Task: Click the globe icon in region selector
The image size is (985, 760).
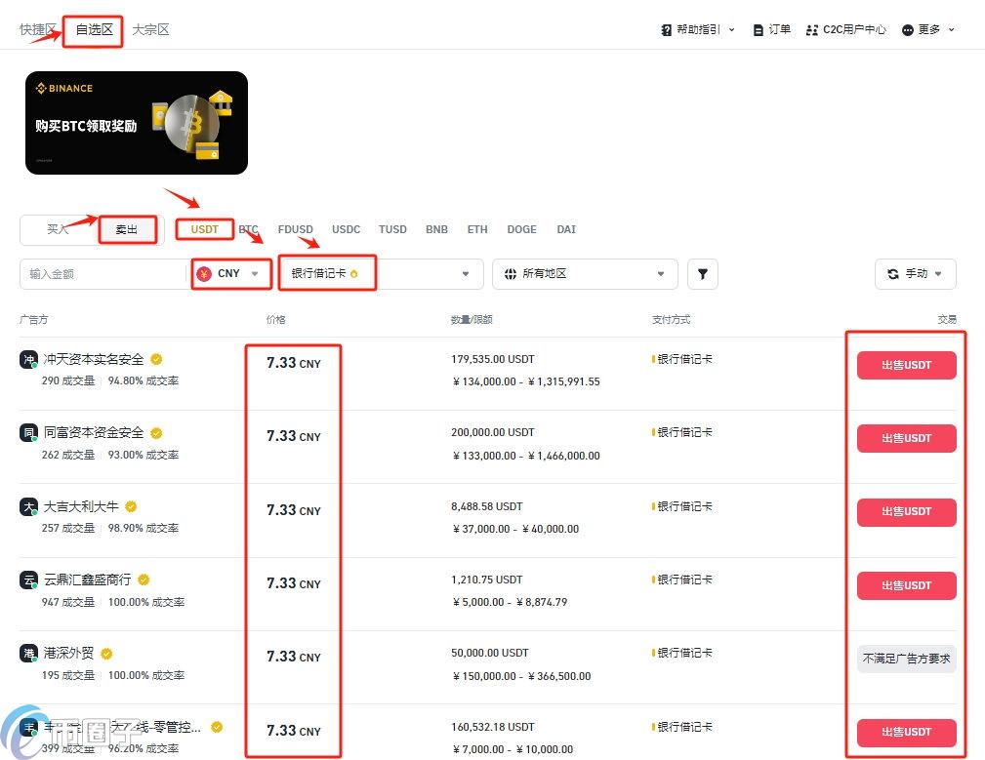Action: (511, 273)
